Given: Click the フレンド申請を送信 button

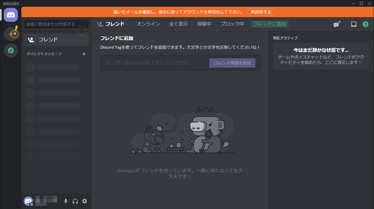Looking at the screenshot, I should click(x=232, y=63).
